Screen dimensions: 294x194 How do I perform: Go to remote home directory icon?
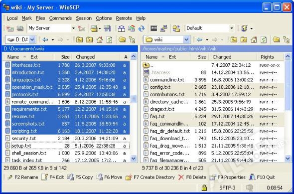pos(254,39)
